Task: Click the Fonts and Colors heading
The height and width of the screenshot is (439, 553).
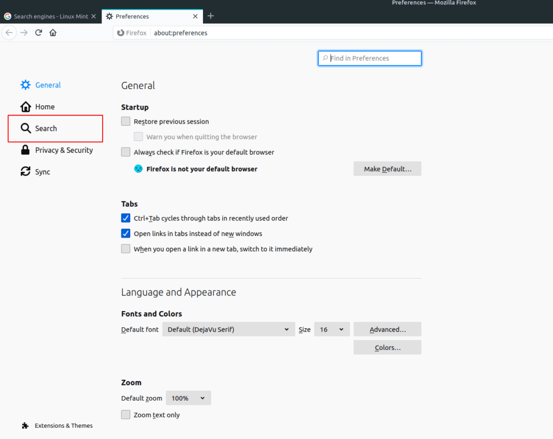Action: tap(151, 314)
